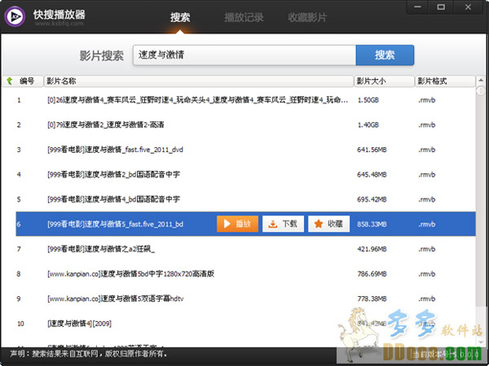The width and height of the screenshot is (489, 366).
Task: Click the 1.50GB size cell
Action: 368,100
